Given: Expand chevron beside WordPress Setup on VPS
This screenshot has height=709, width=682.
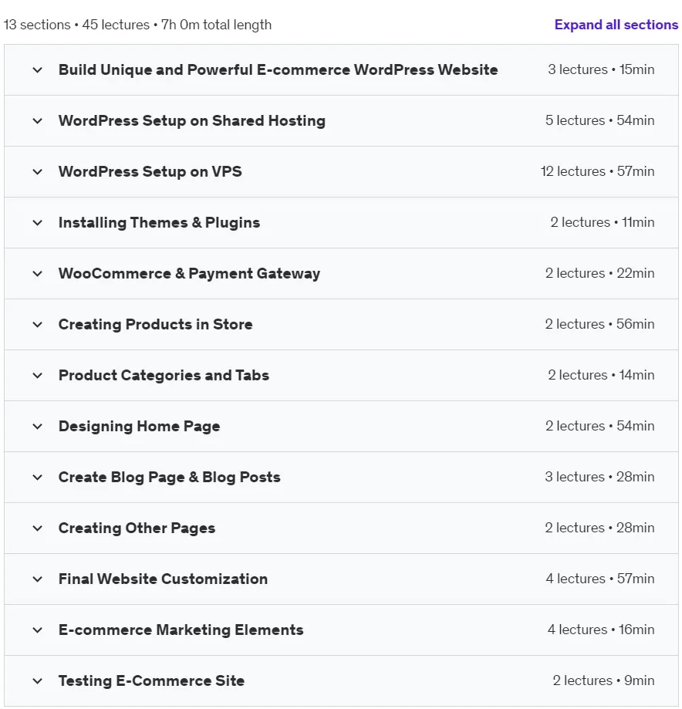Looking at the screenshot, I should point(38,172).
